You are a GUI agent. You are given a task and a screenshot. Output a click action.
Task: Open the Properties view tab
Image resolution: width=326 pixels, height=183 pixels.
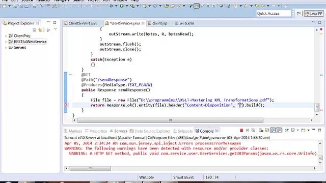96,131
